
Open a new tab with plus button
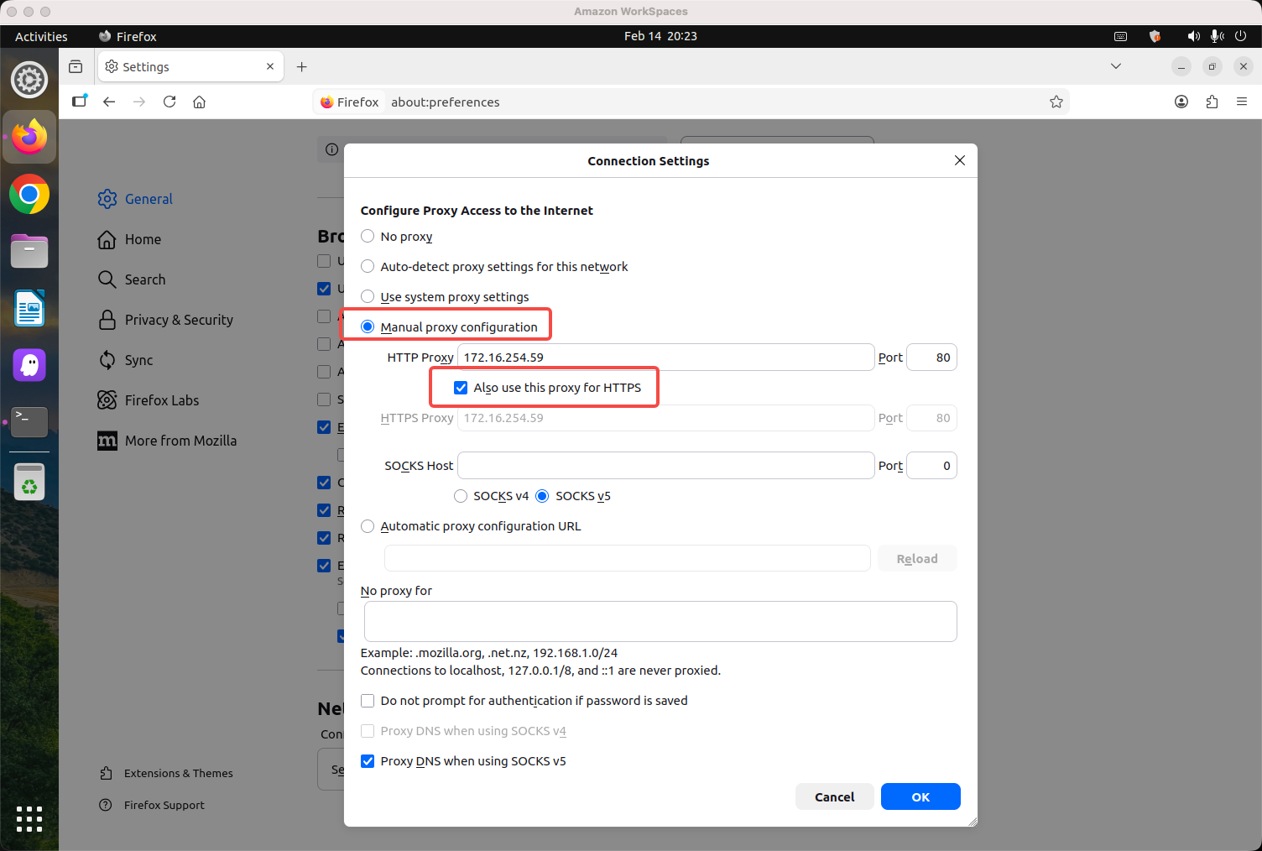pyautogui.click(x=302, y=67)
